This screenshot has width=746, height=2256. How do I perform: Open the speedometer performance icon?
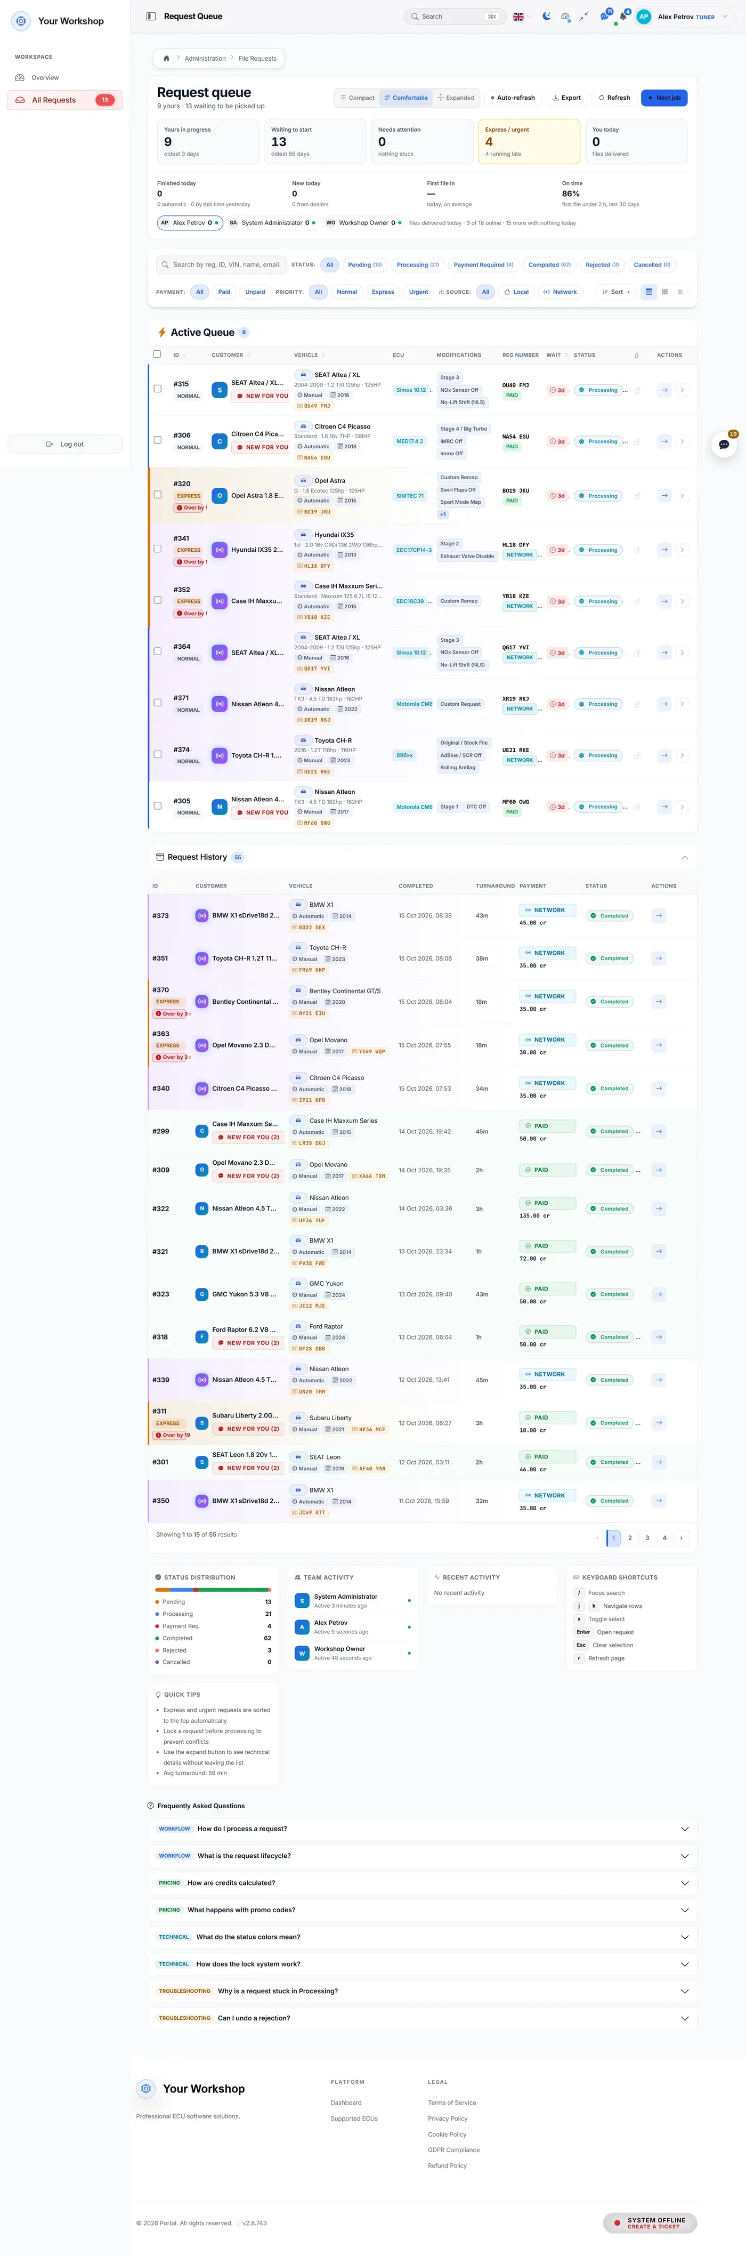pos(565,16)
